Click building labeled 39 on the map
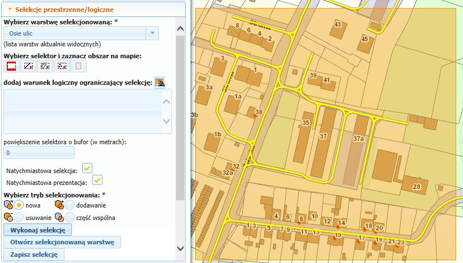The width and height of the screenshot is (463, 263). click(x=314, y=79)
